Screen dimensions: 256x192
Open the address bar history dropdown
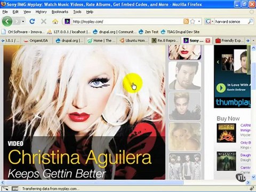pos(199,21)
